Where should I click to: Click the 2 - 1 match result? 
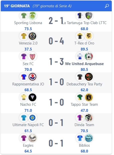coord(56,21)
